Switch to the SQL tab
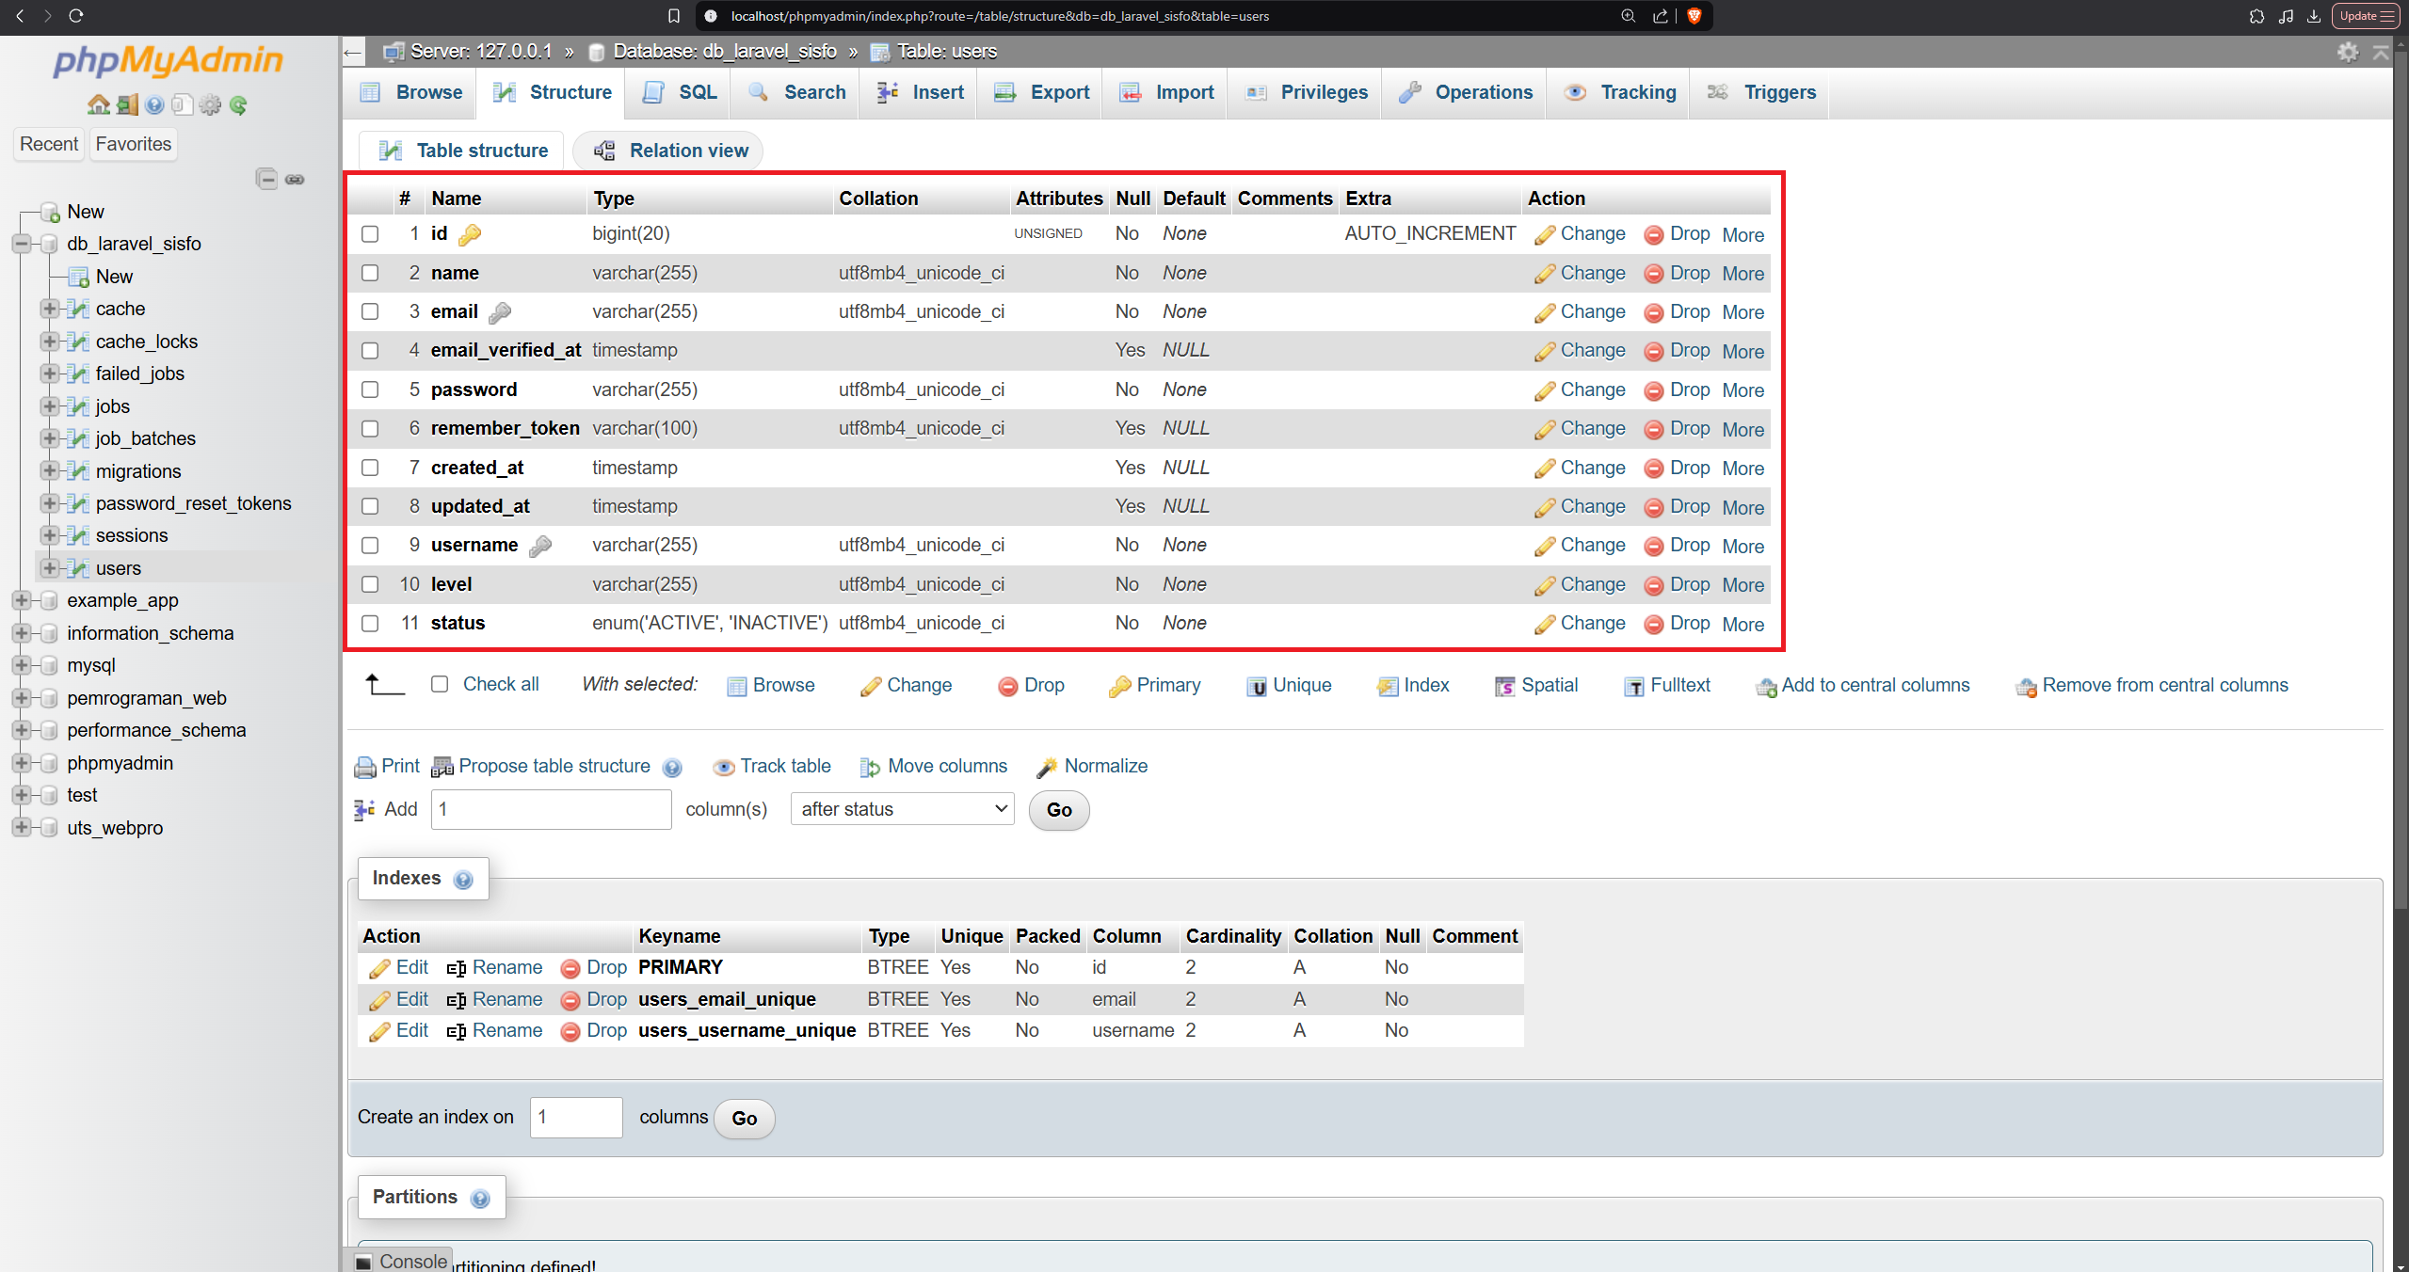Image resolution: width=2409 pixels, height=1272 pixels. tap(681, 92)
